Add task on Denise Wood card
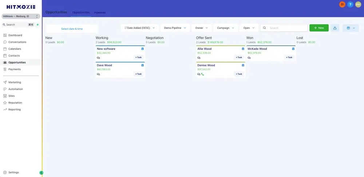364x177 pixels. point(239,74)
